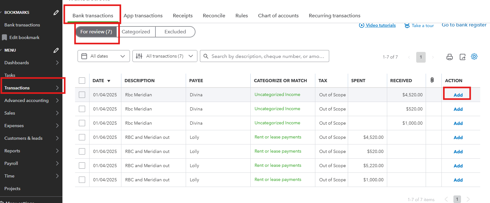Click the filter sliders icon in All transactions
This screenshot has width=490, height=203.
[139, 56]
